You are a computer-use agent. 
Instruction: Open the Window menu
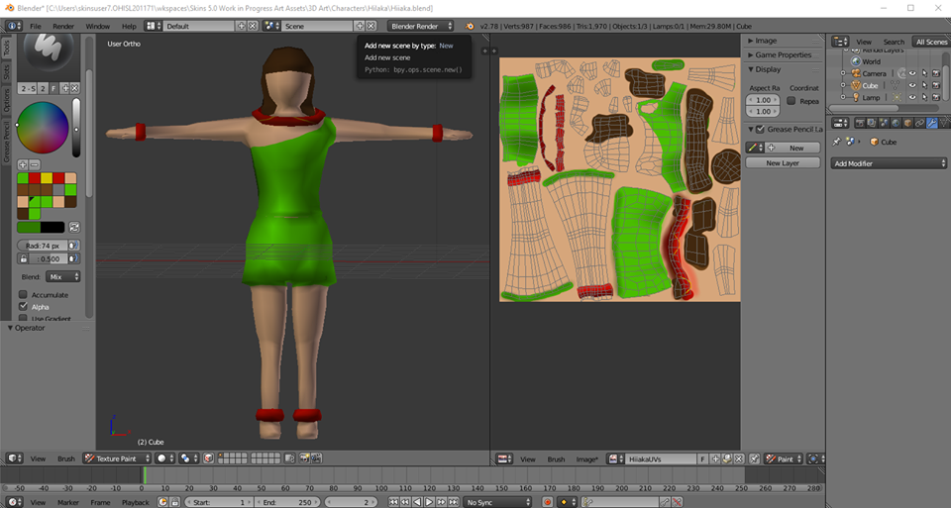[97, 26]
